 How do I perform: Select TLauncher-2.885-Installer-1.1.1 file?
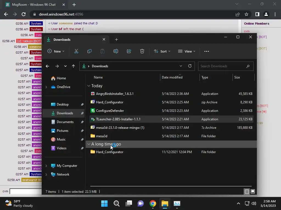(x=171, y=119)
